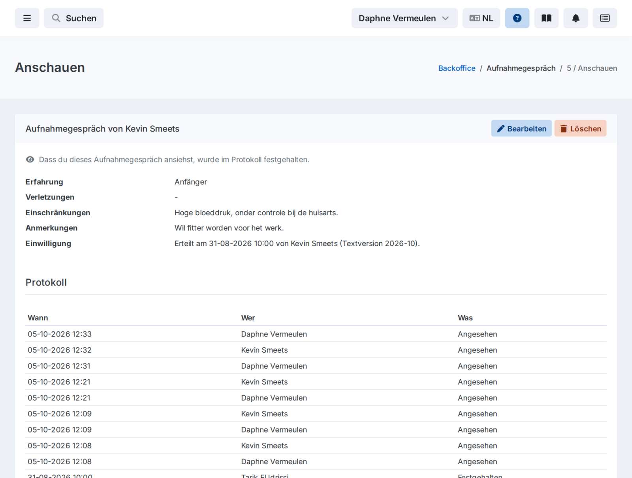The height and width of the screenshot is (478, 632).
Task: Open the hamburger navigation menu
Action: [27, 18]
